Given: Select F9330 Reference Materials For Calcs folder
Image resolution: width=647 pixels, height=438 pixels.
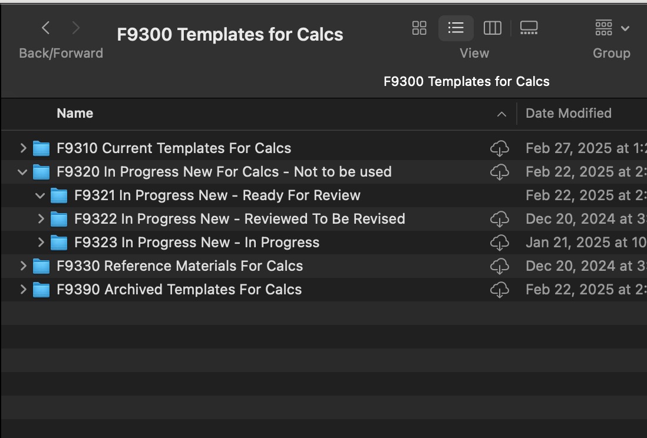Looking at the screenshot, I should coord(180,266).
